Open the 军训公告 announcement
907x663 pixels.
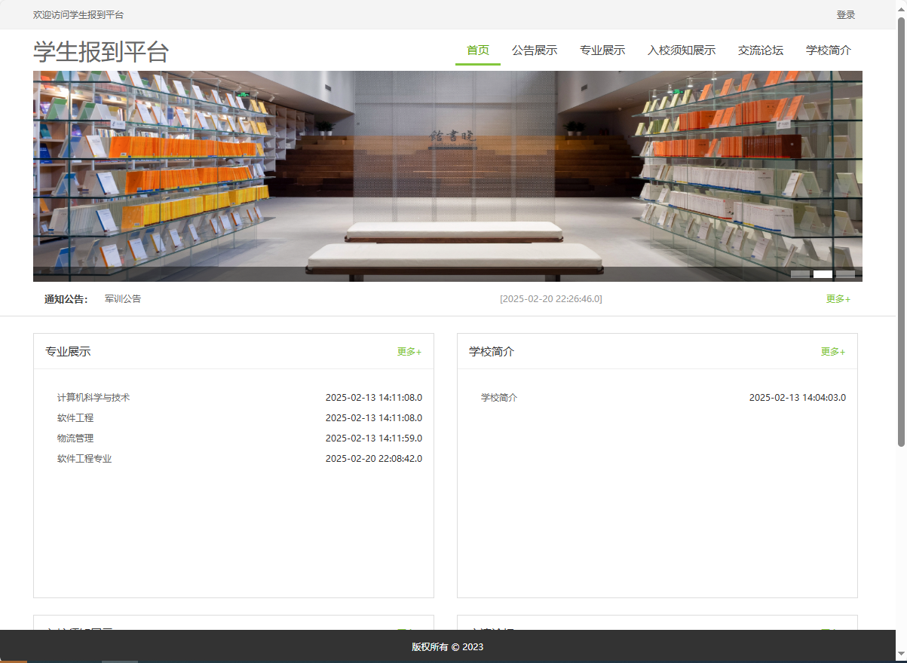coord(123,298)
